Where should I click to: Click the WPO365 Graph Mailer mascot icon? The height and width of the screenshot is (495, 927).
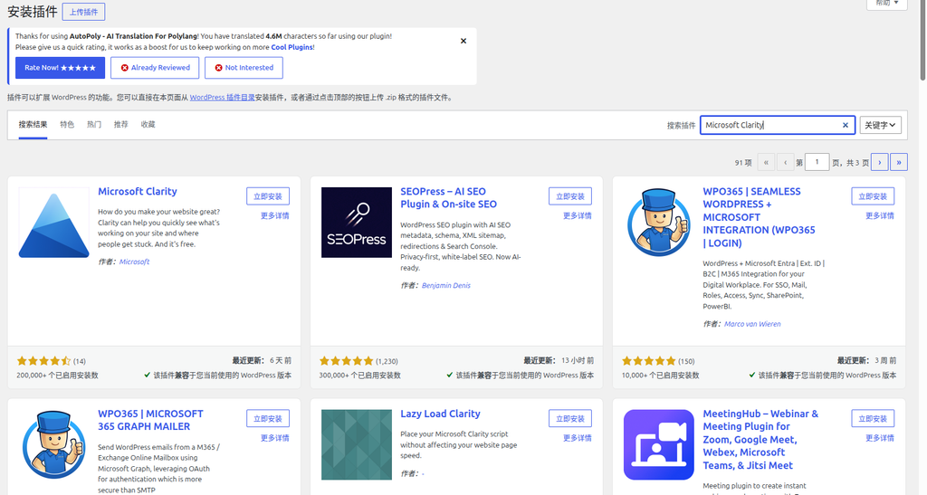point(53,445)
